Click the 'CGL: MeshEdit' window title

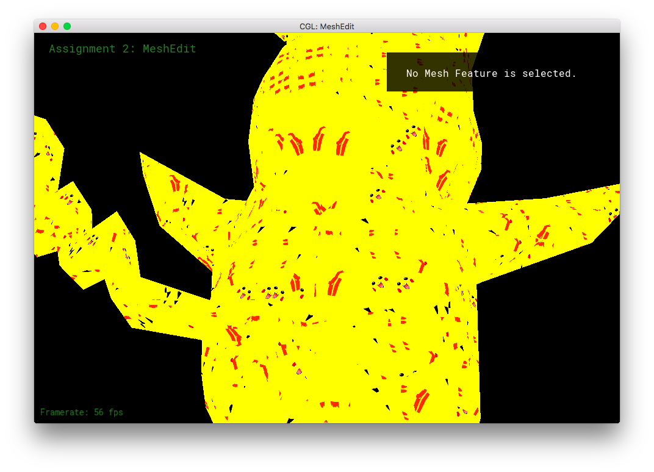[x=326, y=27]
